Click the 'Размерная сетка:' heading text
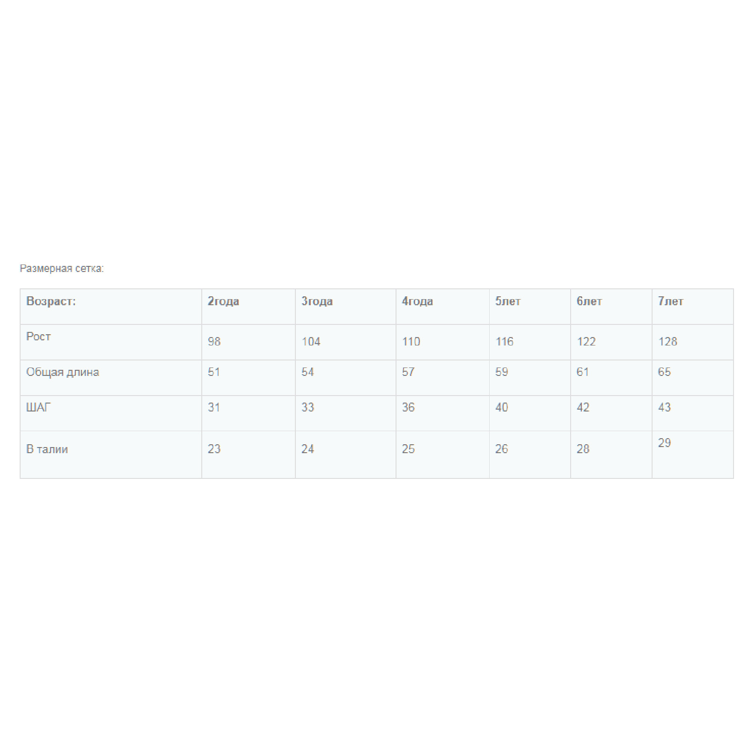The height and width of the screenshot is (749, 749). [x=62, y=268]
